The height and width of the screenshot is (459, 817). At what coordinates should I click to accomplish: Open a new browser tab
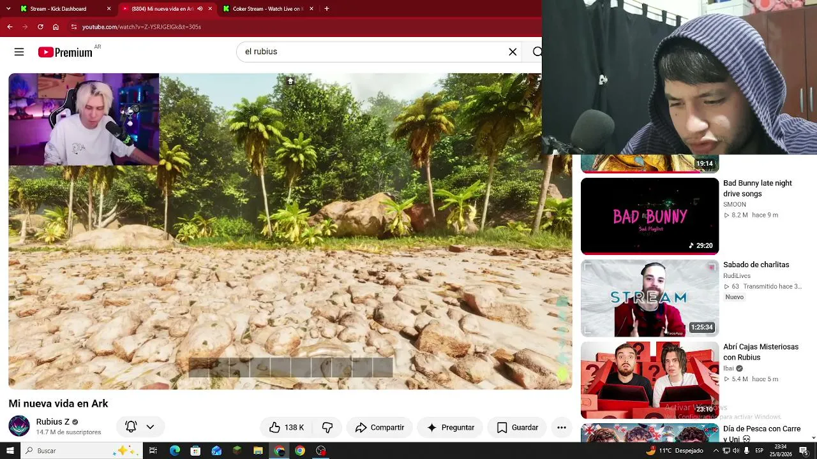(x=327, y=9)
